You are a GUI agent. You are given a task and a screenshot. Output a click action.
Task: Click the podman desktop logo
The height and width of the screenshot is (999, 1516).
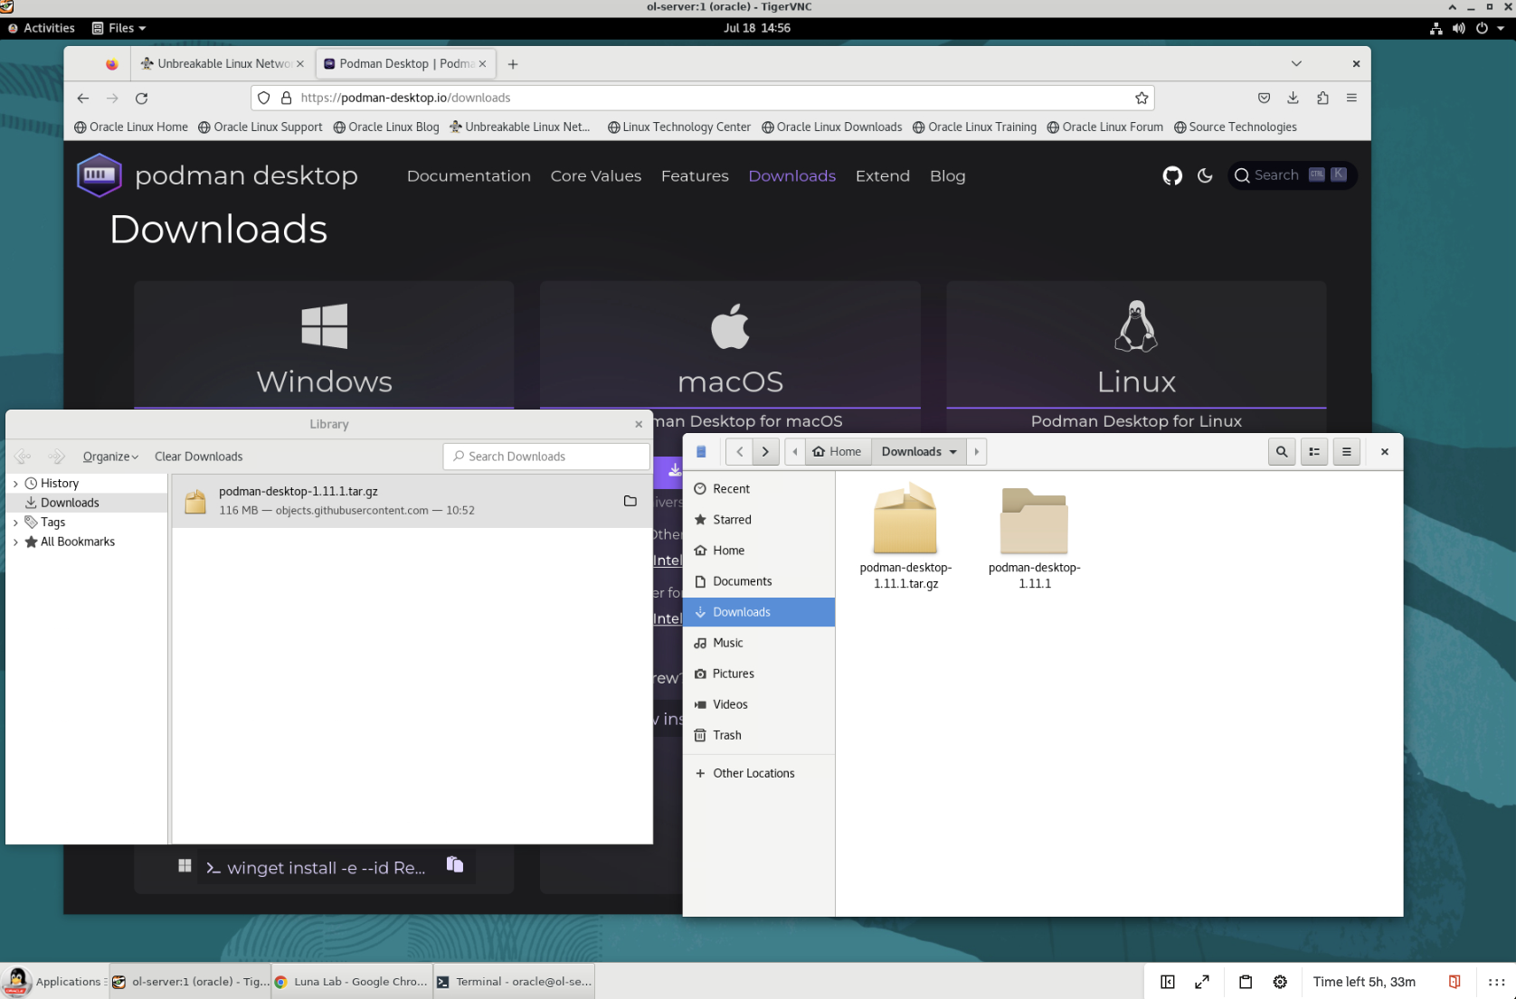tap(99, 174)
